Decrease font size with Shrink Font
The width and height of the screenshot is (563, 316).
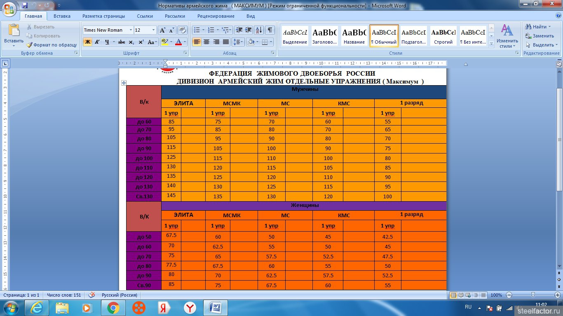pyautogui.click(x=171, y=30)
